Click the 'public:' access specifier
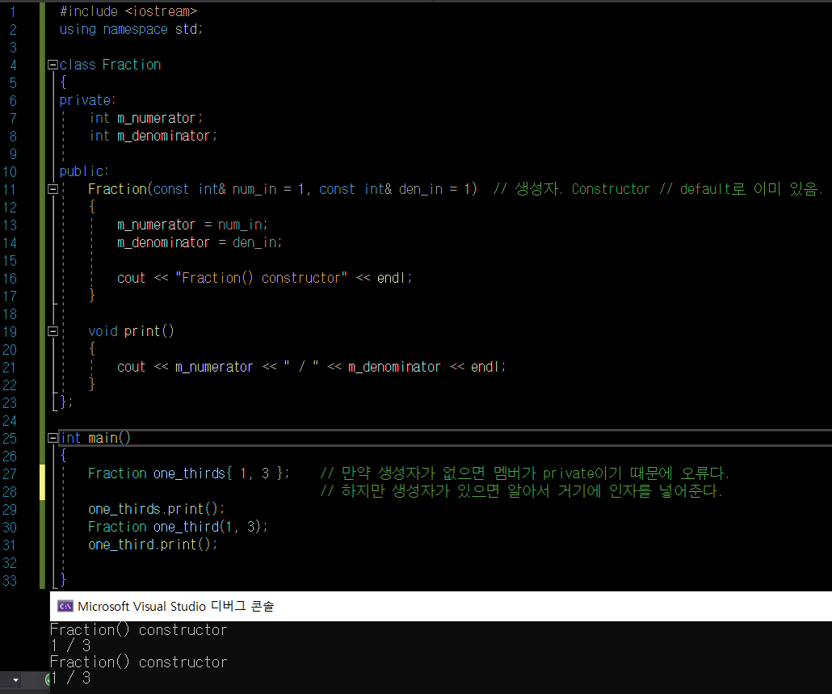The height and width of the screenshot is (694, 832). [x=84, y=171]
